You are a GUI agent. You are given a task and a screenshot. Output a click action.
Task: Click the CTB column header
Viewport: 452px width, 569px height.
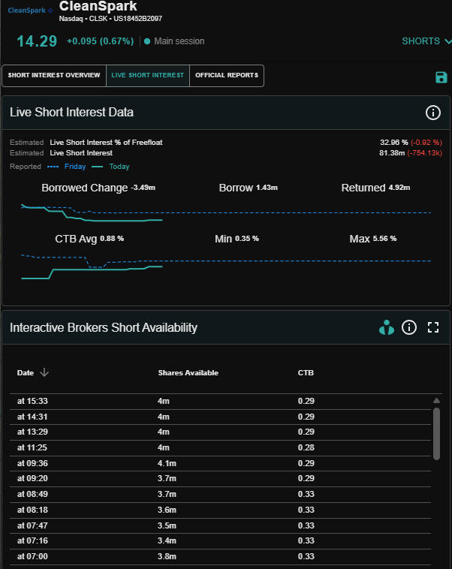pos(306,372)
